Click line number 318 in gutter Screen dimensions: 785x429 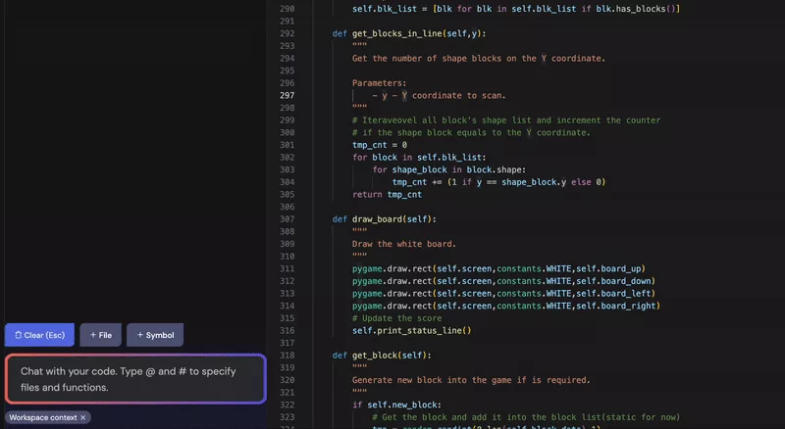click(x=287, y=356)
